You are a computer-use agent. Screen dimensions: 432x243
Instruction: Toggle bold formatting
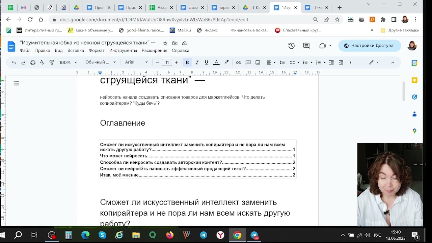coord(187,62)
